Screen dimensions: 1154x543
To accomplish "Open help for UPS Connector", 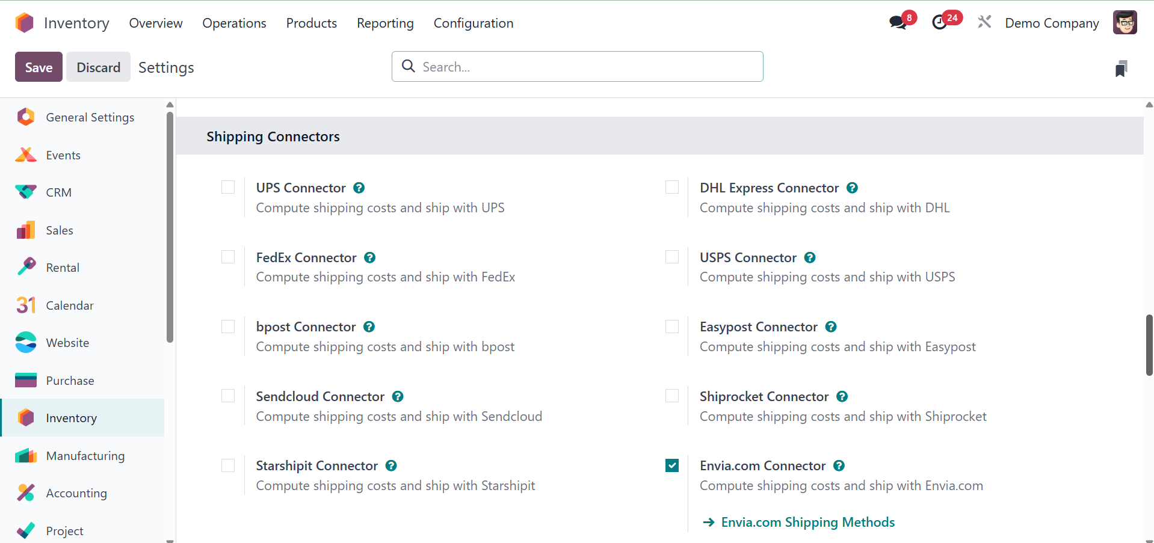I will [359, 188].
